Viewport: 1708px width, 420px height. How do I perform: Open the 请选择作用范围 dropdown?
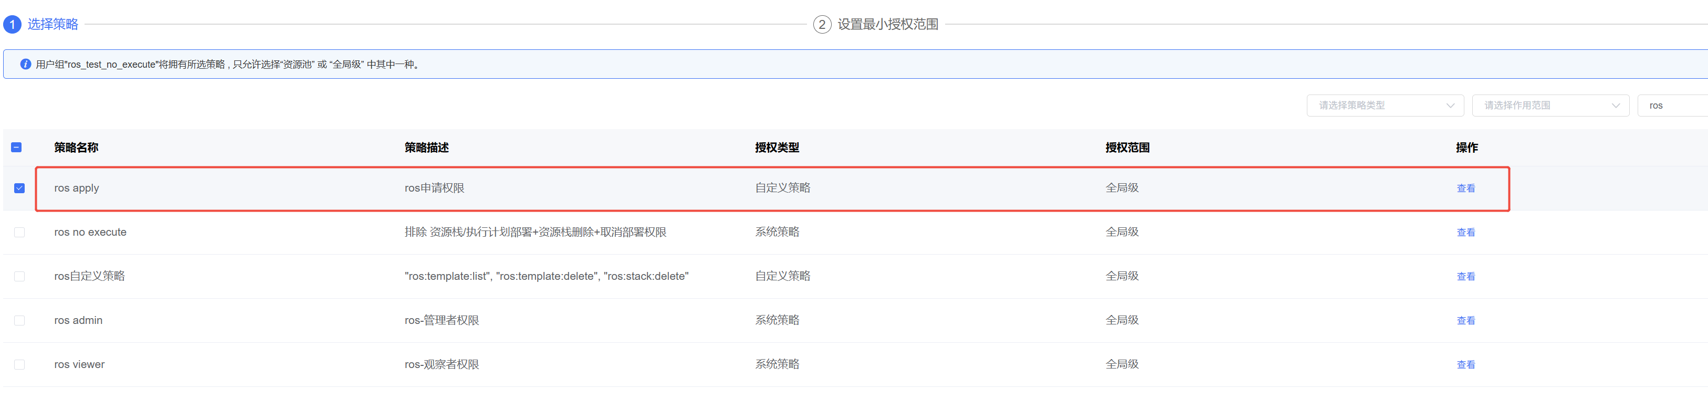(x=1550, y=106)
